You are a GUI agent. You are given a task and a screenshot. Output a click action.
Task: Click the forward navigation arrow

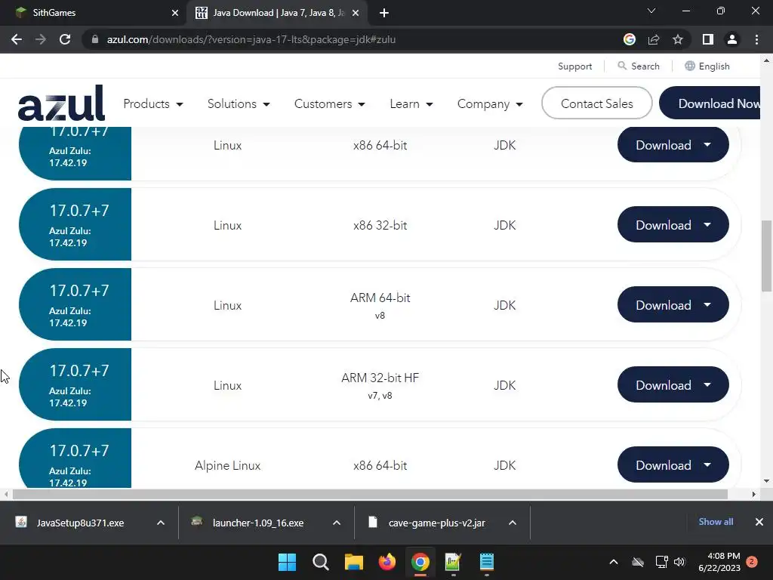point(41,39)
